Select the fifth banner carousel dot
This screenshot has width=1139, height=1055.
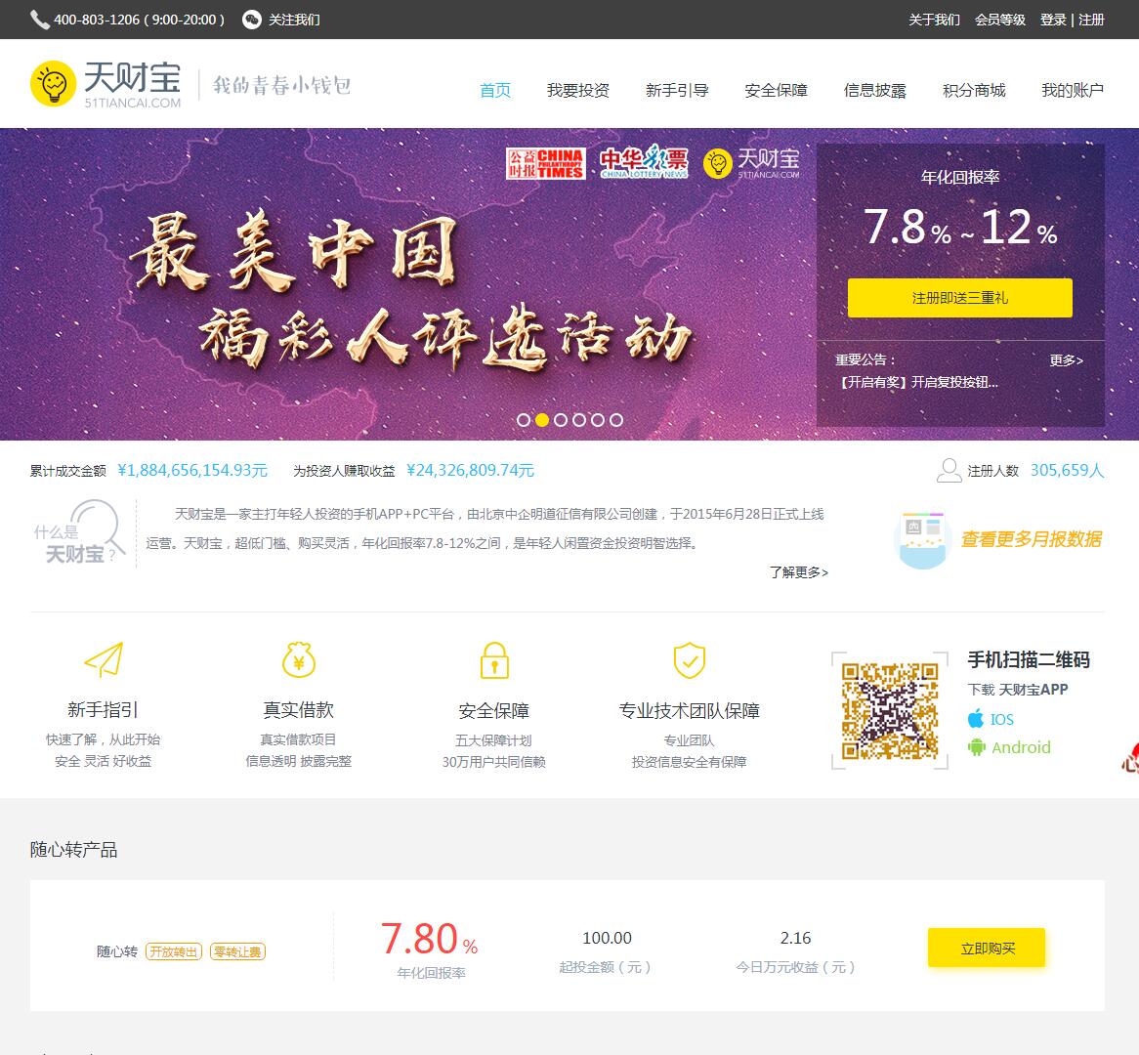point(597,420)
